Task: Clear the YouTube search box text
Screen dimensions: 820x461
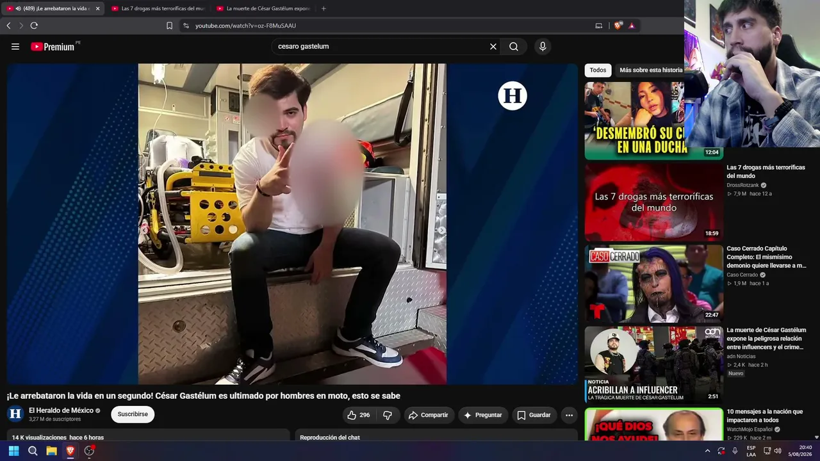Action: pyautogui.click(x=493, y=47)
